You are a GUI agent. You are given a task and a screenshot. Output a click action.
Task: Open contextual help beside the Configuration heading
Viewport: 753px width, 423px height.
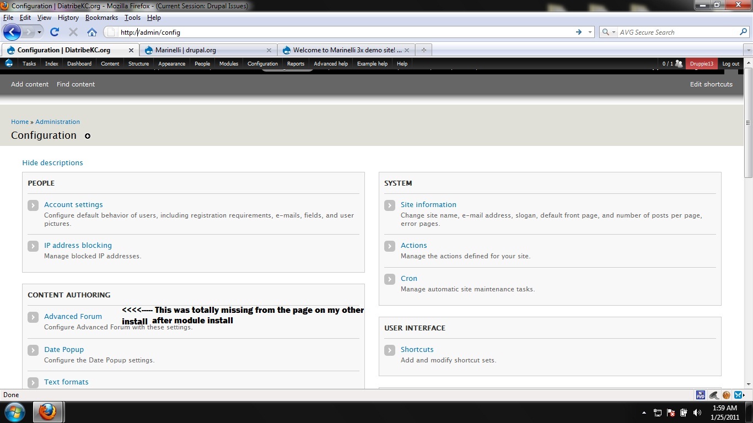[x=88, y=136]
